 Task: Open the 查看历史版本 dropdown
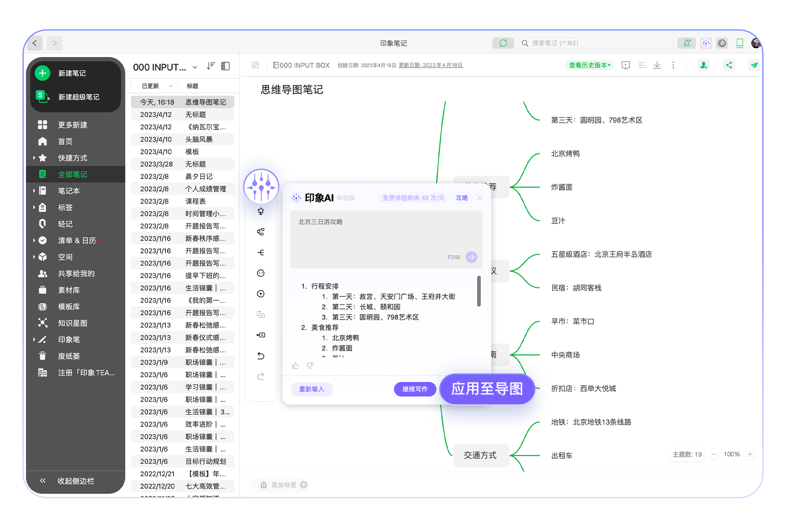[589, 65]
